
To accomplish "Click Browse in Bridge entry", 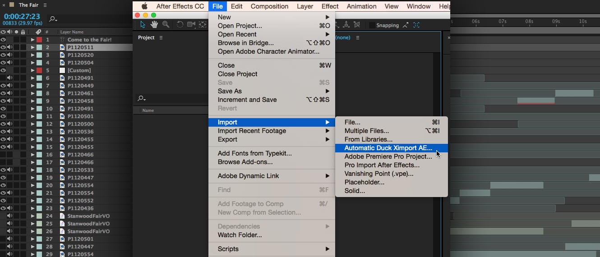I will pos(272,43).
